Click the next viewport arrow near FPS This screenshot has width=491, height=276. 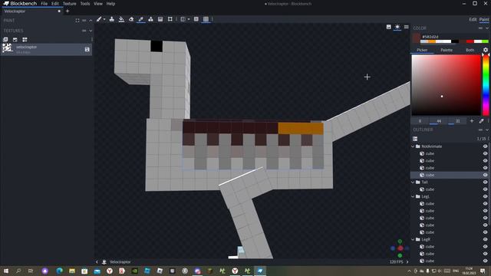[407, 262]
